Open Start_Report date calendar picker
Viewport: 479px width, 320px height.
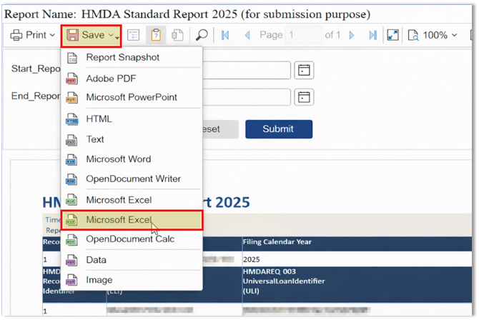pos(305,69)
